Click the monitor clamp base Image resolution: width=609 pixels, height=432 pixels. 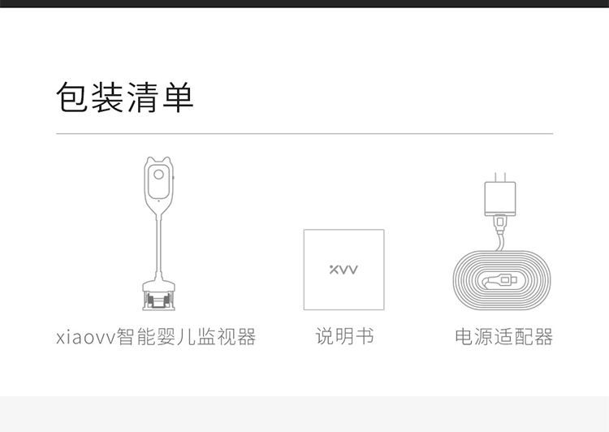158,296
